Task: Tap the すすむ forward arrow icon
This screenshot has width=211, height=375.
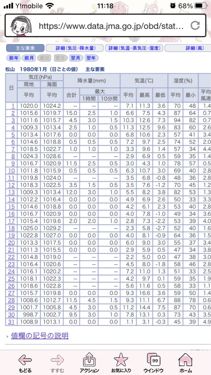Action: pos(57,360)
